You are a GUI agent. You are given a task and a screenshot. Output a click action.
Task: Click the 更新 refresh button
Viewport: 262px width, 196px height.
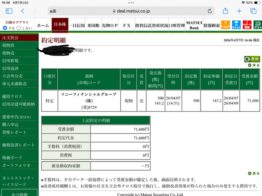point(252,59)
